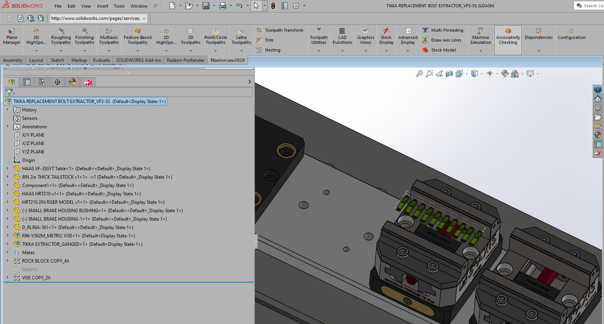
Task: Expand the feature tree panel arrow
Action: (x=250, y=82)
